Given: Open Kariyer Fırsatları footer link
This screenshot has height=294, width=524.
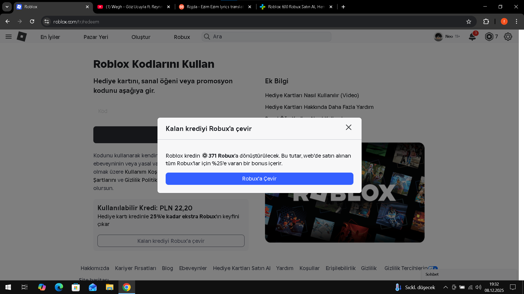Looking at the screenshot, I should [135, 268].
